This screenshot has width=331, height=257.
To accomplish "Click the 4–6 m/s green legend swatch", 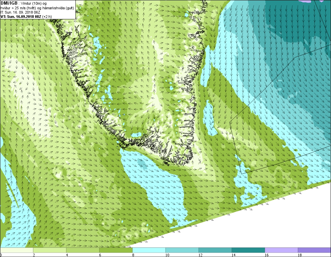I will pos(83,250).
